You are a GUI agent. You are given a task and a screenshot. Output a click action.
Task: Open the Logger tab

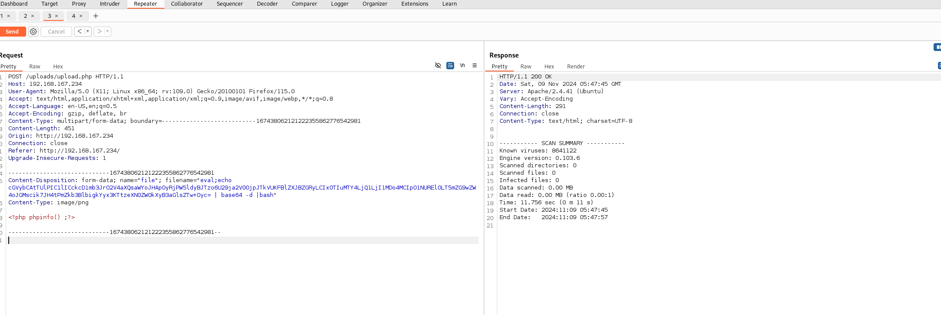point(340,3)
